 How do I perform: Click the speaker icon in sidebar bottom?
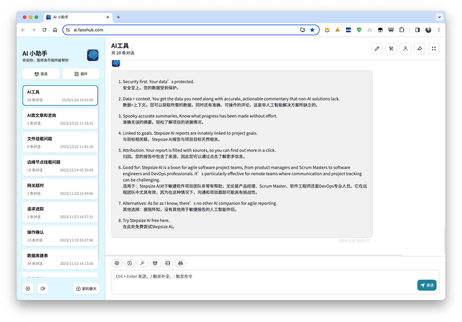43,289
